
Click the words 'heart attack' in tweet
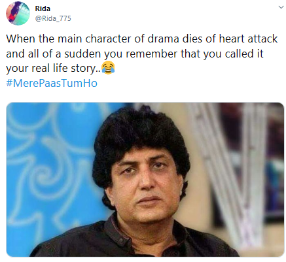coord(248,39)
